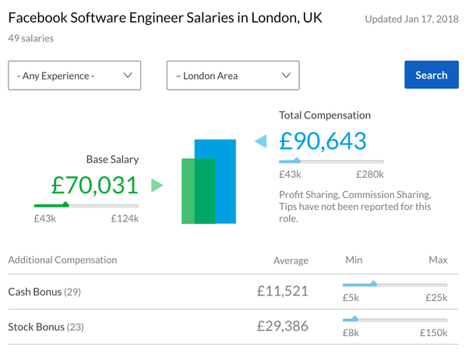Image resolution: width=469 pixels, height=354 pixels.
Task: Click the £70,031 base salary value
Action: coord(94,185)
